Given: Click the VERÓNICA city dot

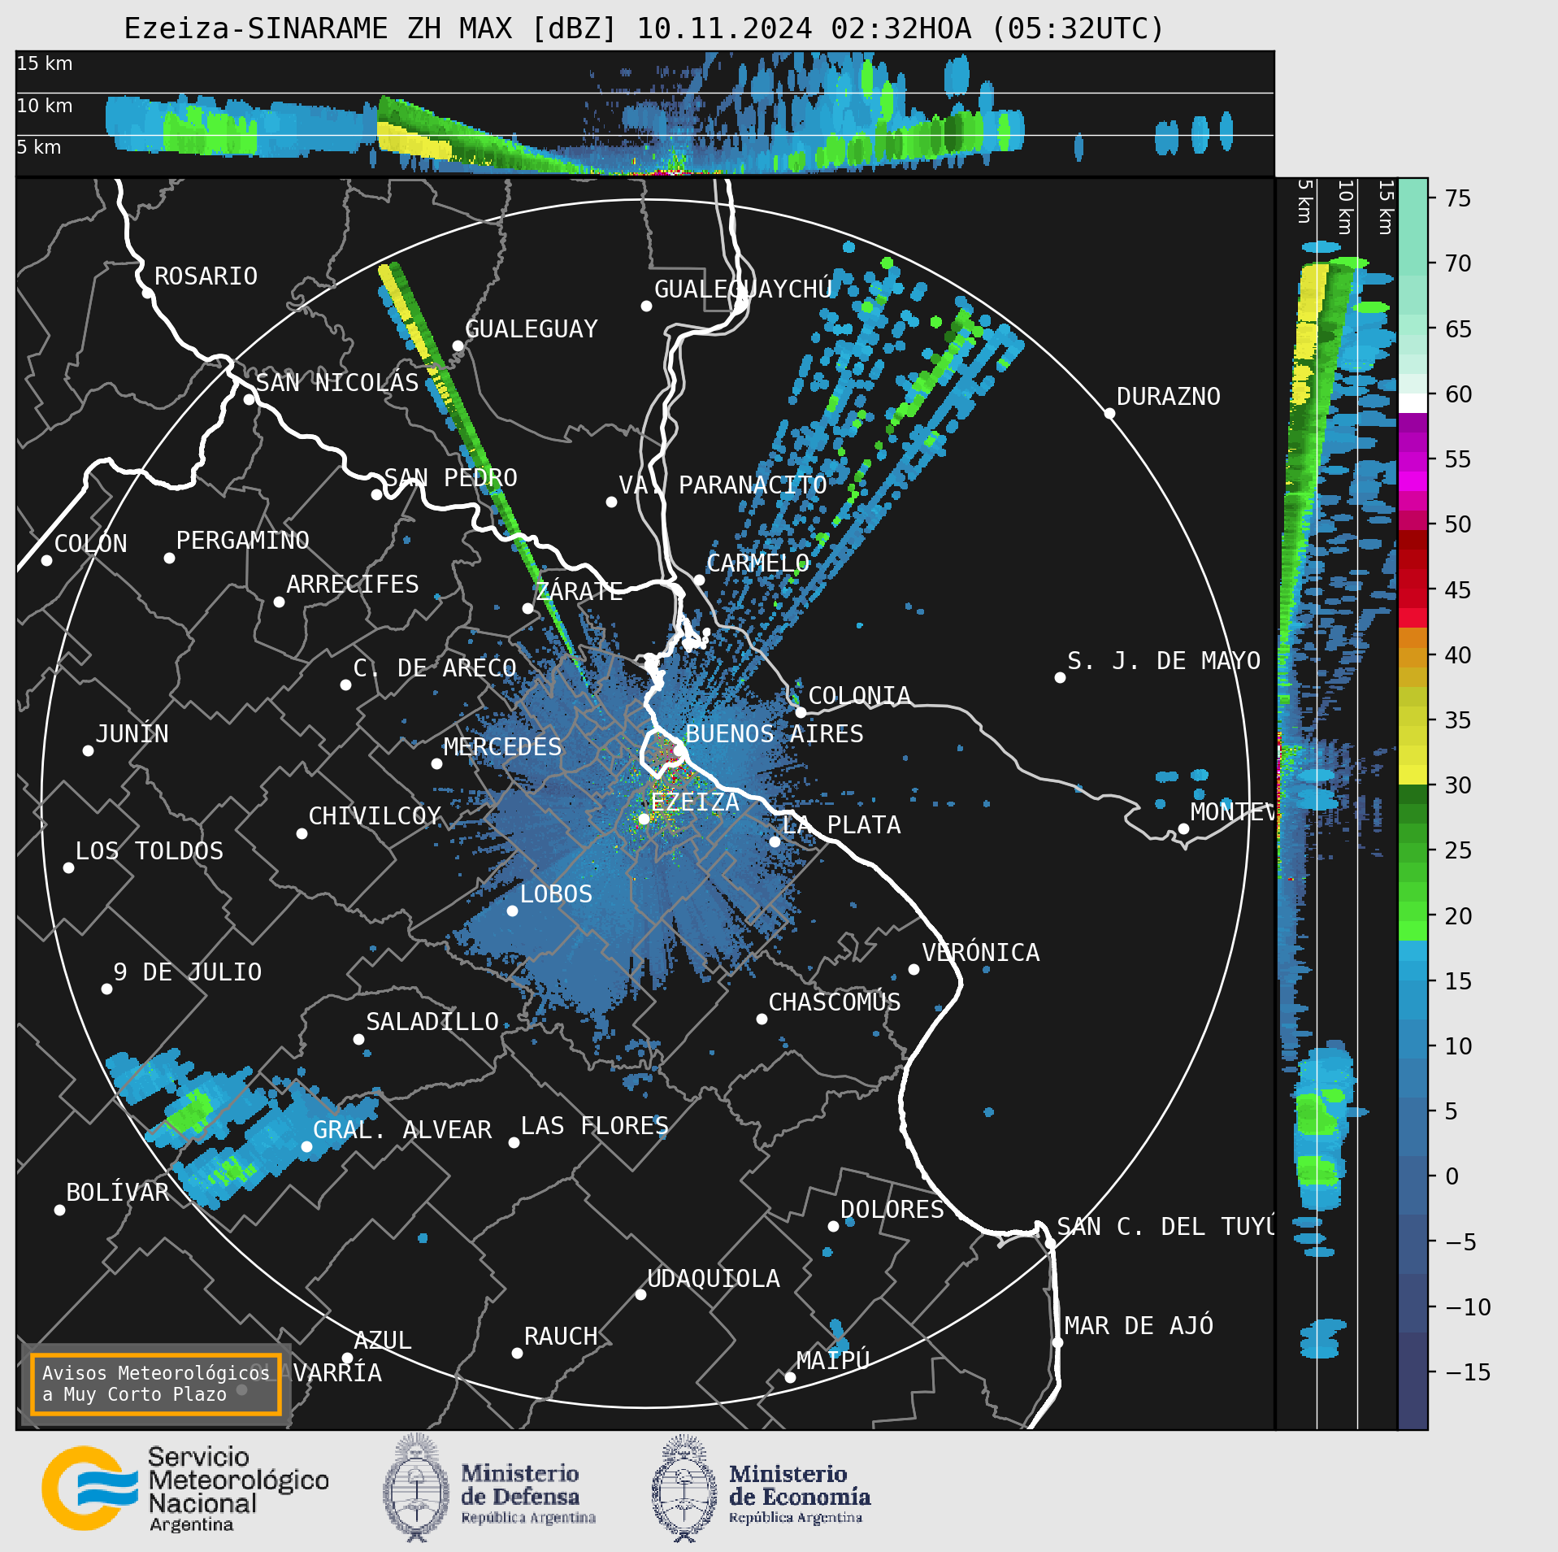Looking at the screenshot, I should 914,969.
